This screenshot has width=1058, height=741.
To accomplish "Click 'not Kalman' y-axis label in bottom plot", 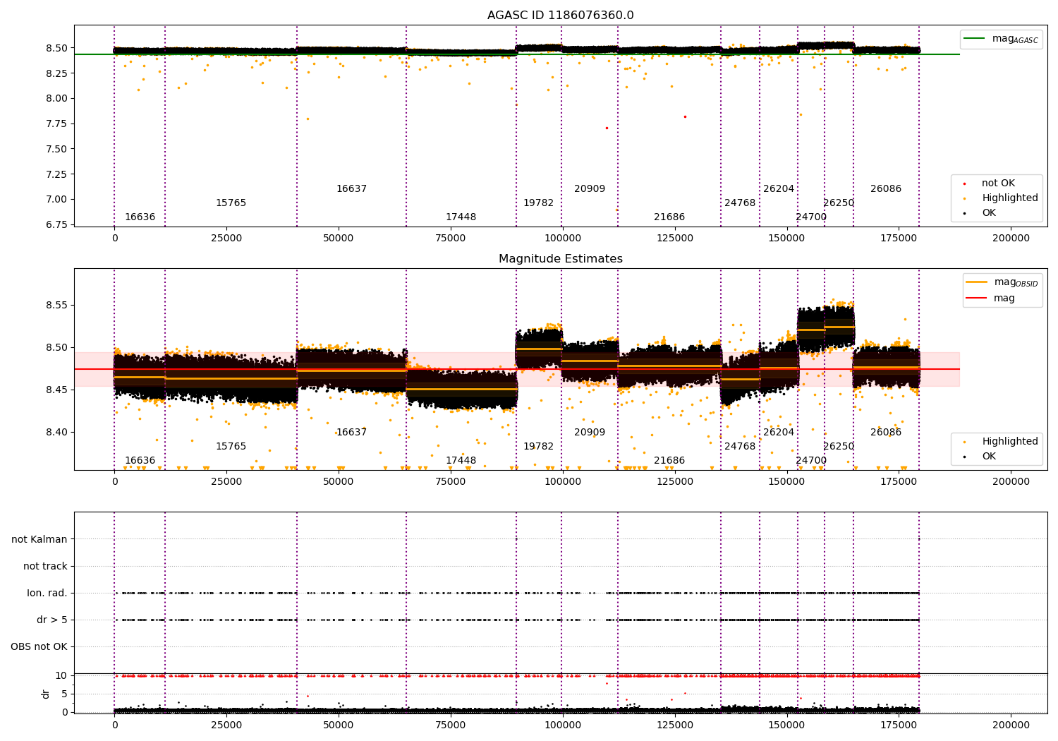I will click(39, 539).
